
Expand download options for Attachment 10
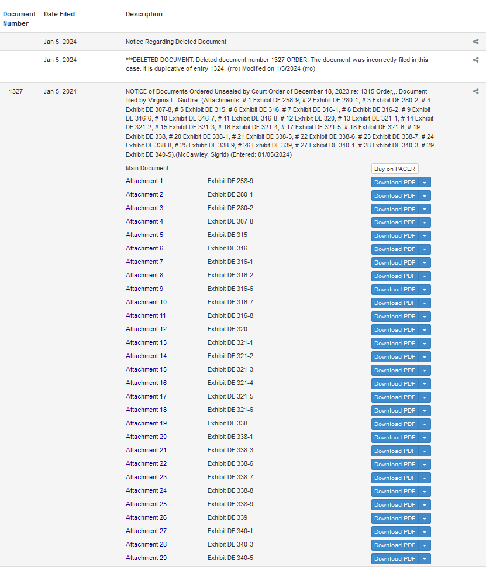[x=425, y=303]
